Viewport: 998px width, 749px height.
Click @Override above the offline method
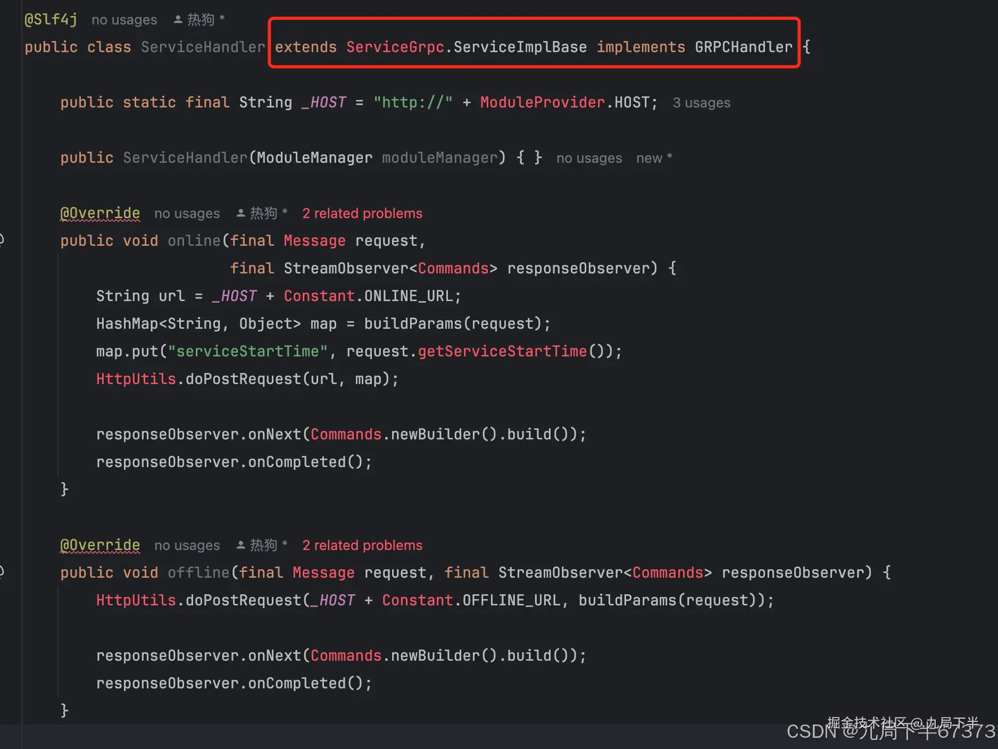(x=100, y=545)
